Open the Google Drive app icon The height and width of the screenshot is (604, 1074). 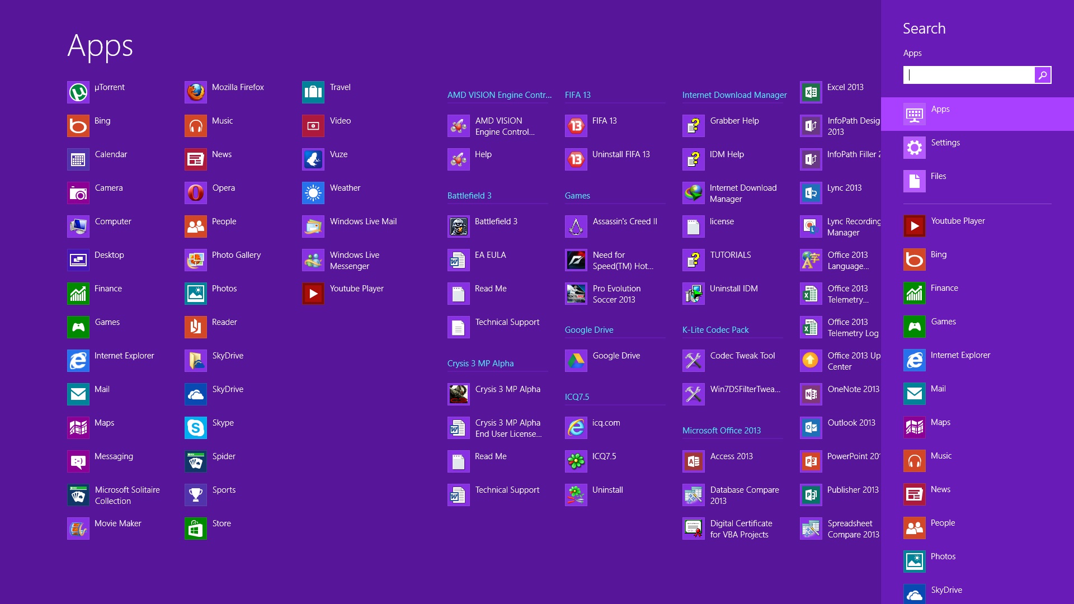tap(576, 361)
